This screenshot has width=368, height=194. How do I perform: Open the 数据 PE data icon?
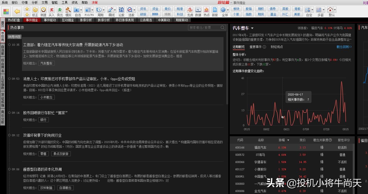(x=198, y=10)
